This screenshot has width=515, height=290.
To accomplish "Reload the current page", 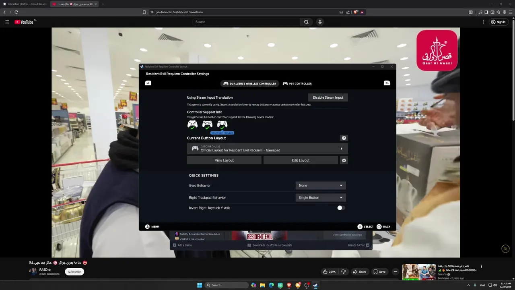I will tap(16, 12).
